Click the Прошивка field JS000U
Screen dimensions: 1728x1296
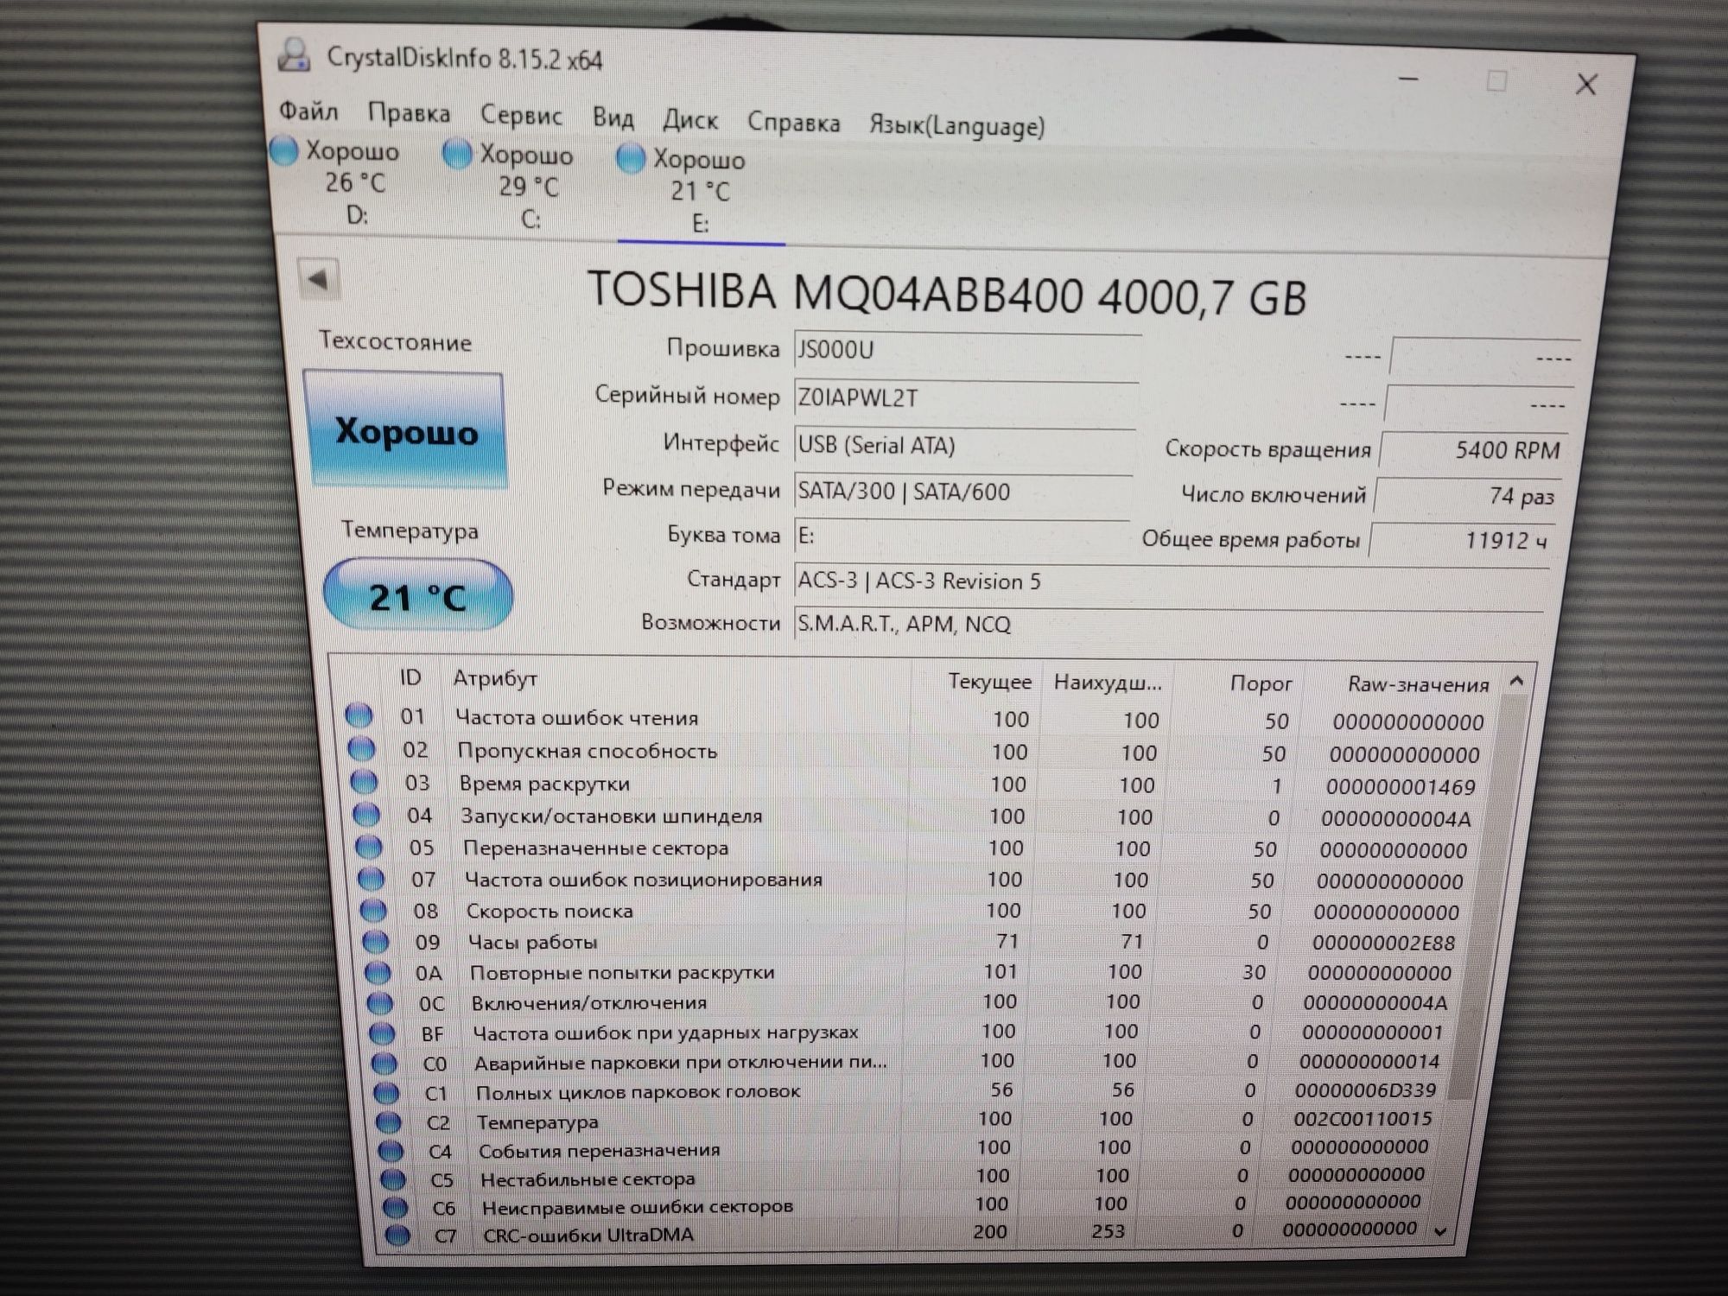click(x=967, y=350)
